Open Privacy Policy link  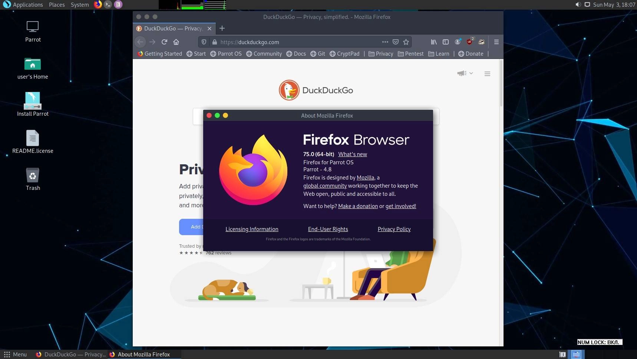coord(394,229)
